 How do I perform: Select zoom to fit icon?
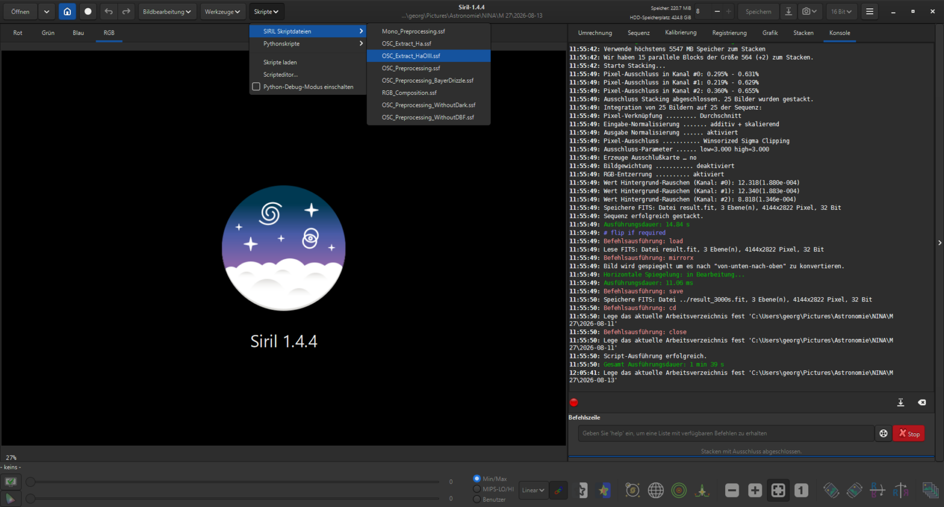778,490
